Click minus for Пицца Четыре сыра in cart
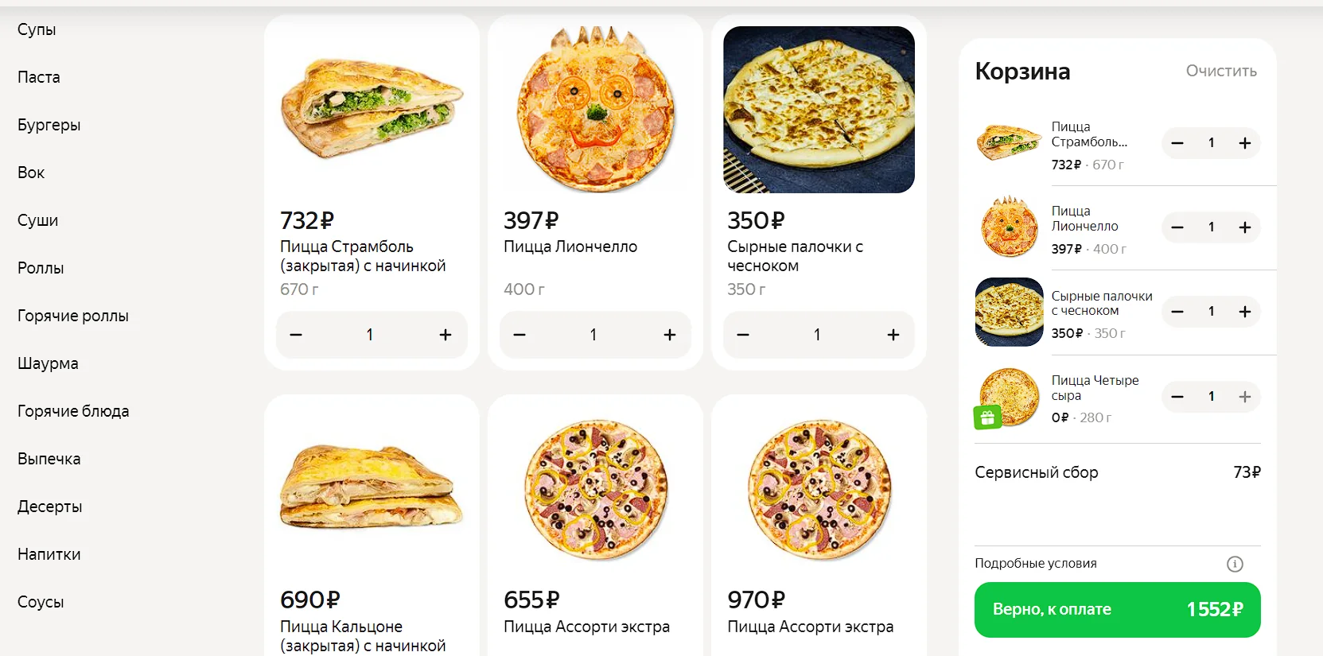This screenshot has height=656, width=1323. (1177, 397)
